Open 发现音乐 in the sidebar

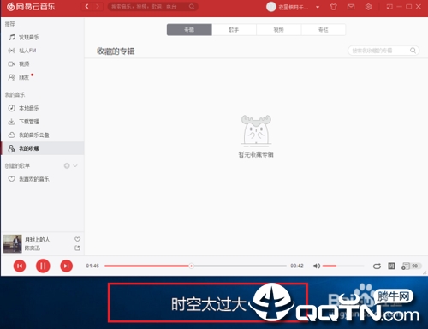point(42,37)
